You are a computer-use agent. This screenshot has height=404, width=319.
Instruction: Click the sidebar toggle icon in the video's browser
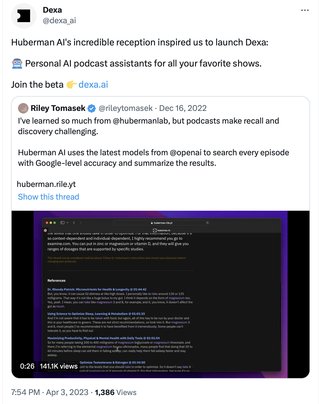click(63, 223)
